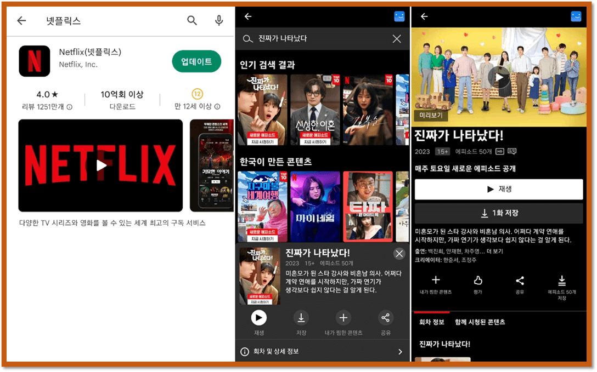597x372 pixels.
Task: Go back from the show detail screen
Action: coord(425,16)
